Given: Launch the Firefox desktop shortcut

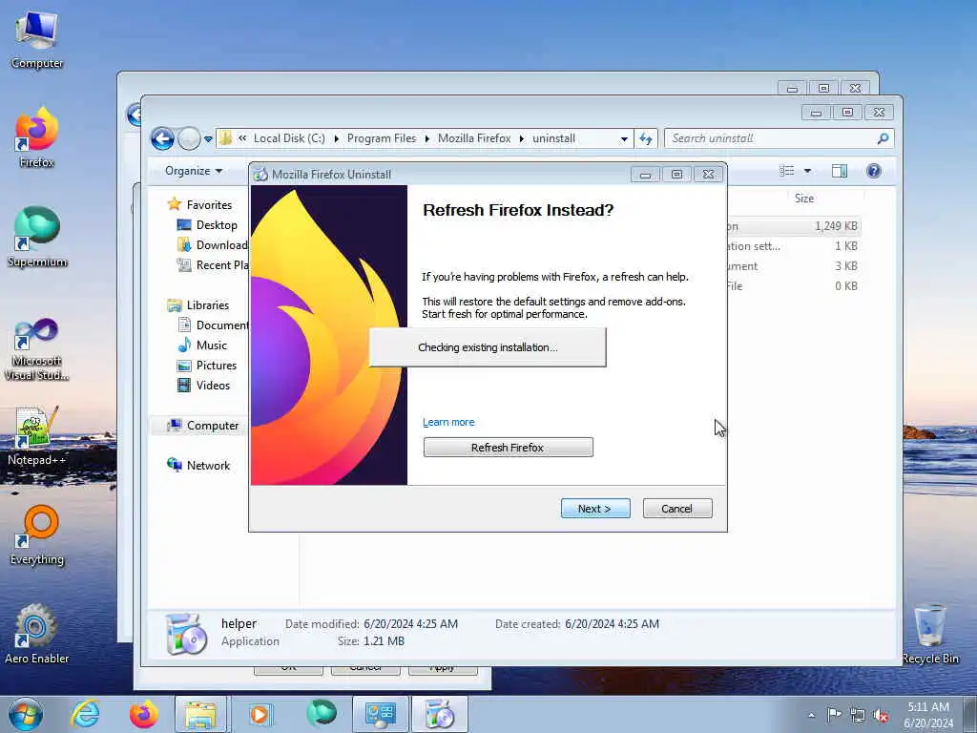Looking at the screenshot, I should (x=37, y=138).
